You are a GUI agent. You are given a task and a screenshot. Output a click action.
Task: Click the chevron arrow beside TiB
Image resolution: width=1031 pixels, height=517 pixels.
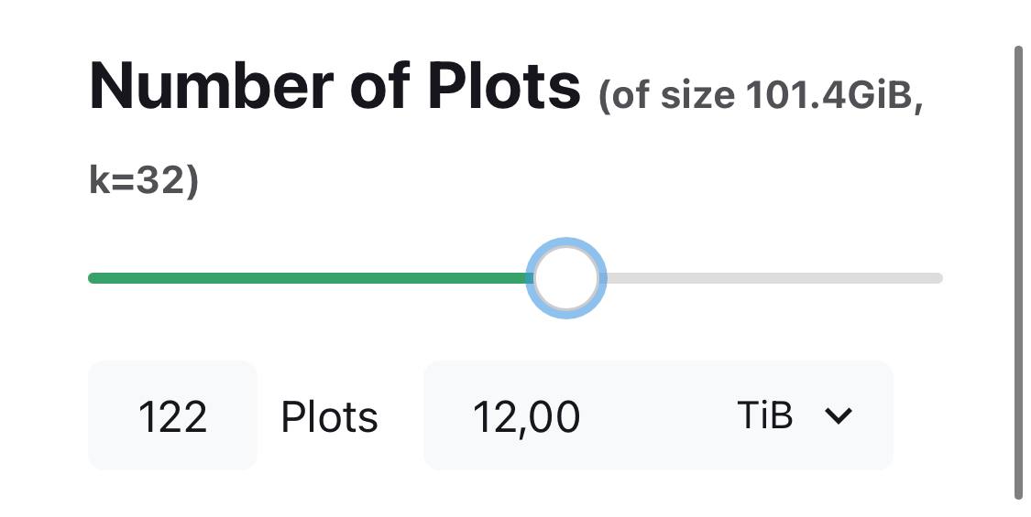point(839,416)
